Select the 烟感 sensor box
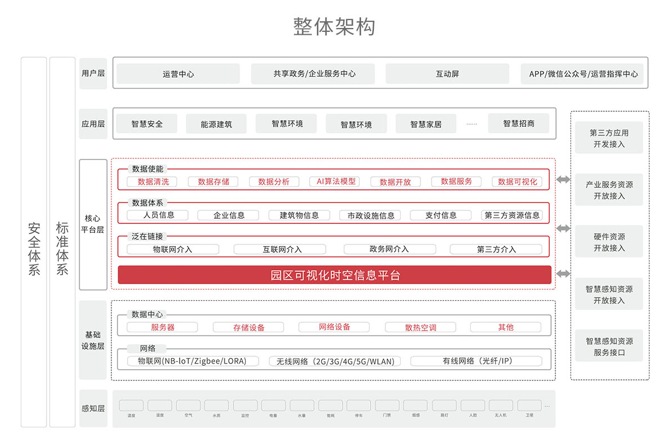The image size is (669, 438). pos(415,406)
